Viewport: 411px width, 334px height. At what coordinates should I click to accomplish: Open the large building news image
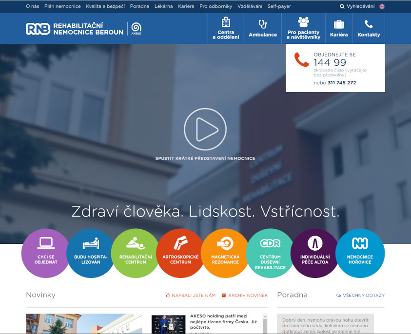point(84,323)
